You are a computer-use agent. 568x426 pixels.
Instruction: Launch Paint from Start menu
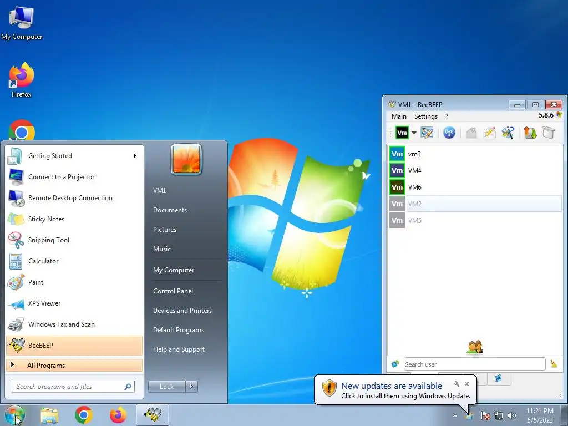[74, 282]
